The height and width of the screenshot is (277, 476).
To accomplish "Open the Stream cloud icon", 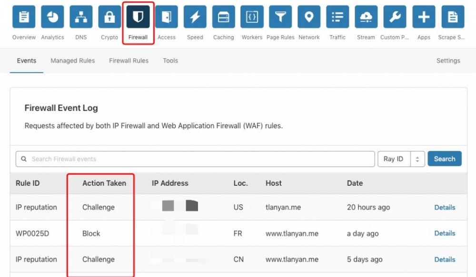I will coord(366,18).
